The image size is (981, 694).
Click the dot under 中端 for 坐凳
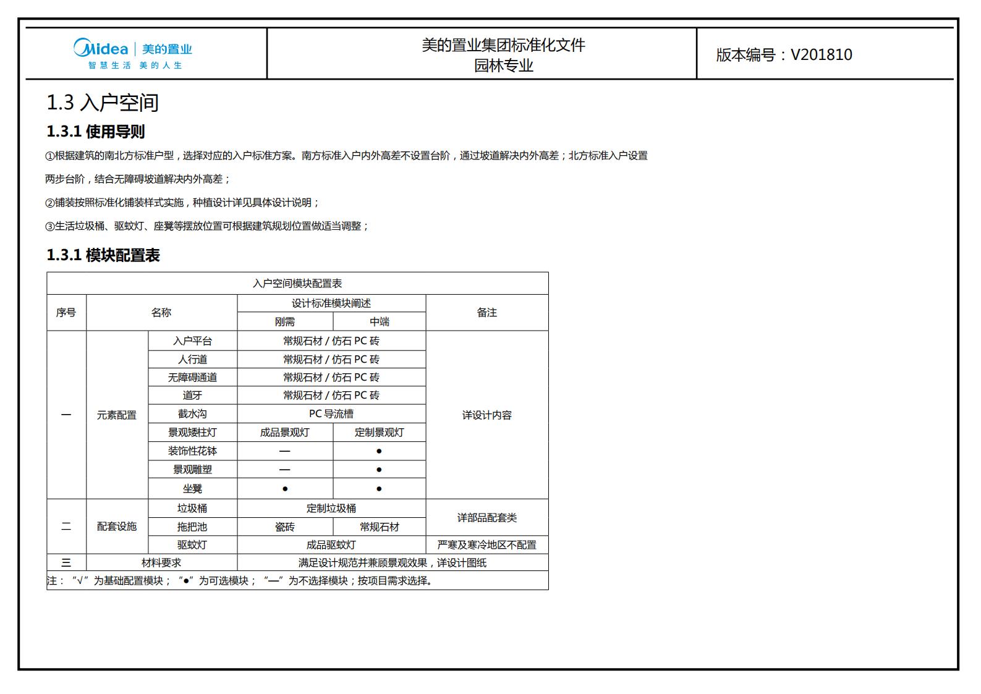click(379, 489)
